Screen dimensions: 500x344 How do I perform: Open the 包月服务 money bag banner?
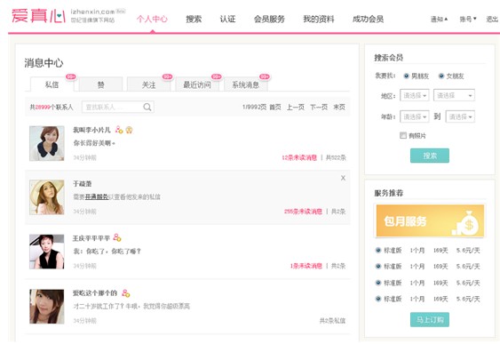click(430, 220)
